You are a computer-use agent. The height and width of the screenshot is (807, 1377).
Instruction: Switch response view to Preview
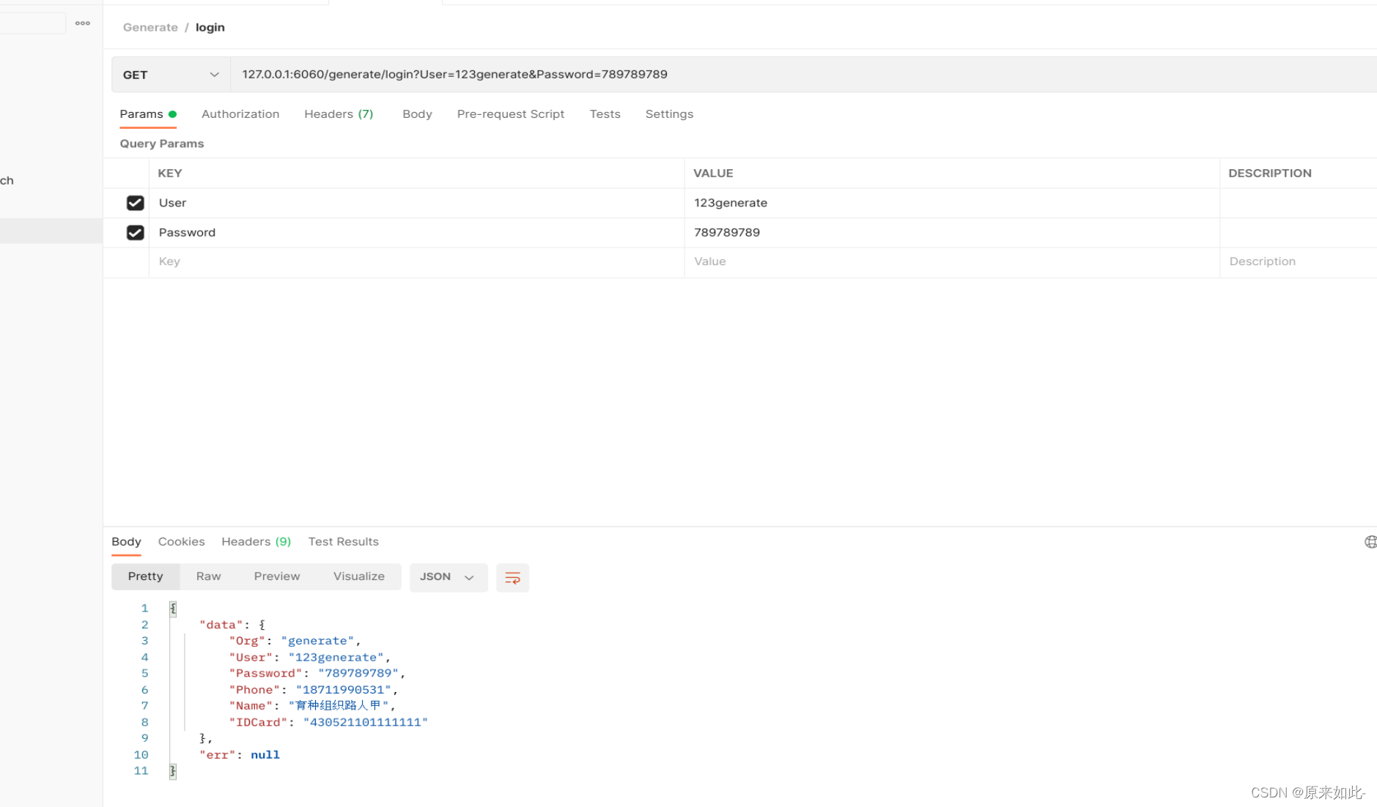277,576
